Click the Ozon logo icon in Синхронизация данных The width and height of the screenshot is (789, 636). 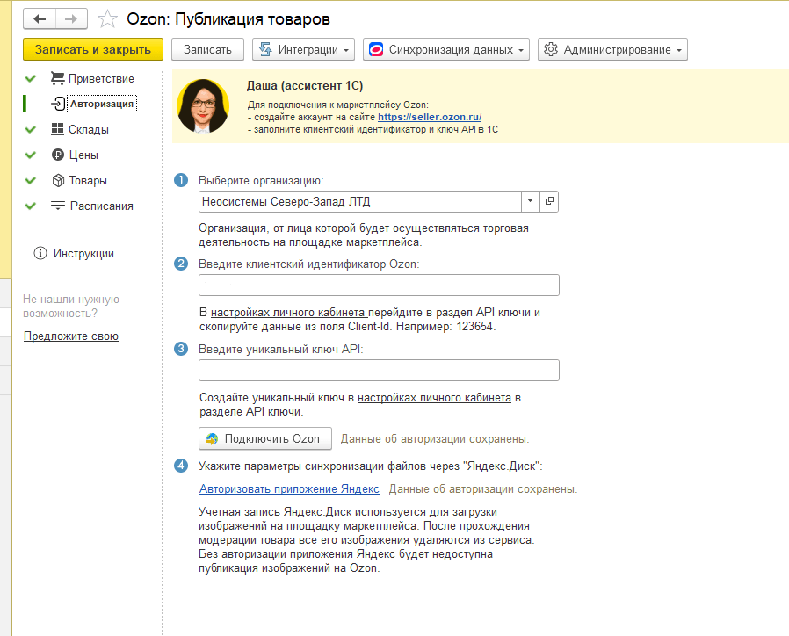tap(376, 49)
